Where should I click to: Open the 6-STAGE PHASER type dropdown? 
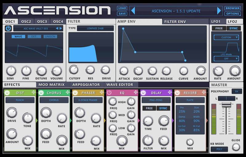click(x=88, y=100)
